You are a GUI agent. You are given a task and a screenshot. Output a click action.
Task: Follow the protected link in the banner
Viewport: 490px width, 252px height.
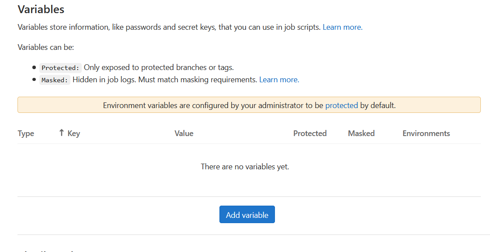[x=341, y=105]
